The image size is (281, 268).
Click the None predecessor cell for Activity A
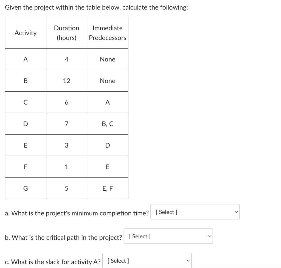coord(107,59)
